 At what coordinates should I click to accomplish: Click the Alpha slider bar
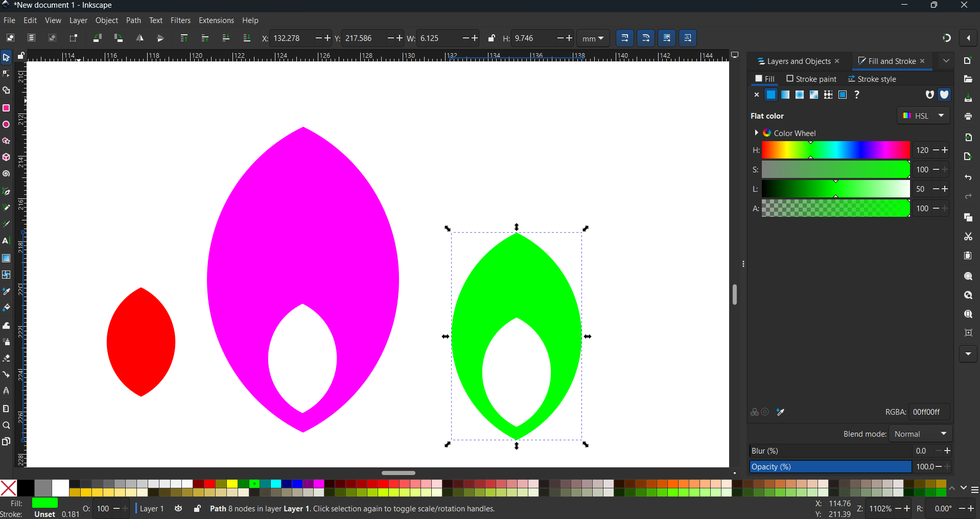pyautogui.click(x=835, y=209)
